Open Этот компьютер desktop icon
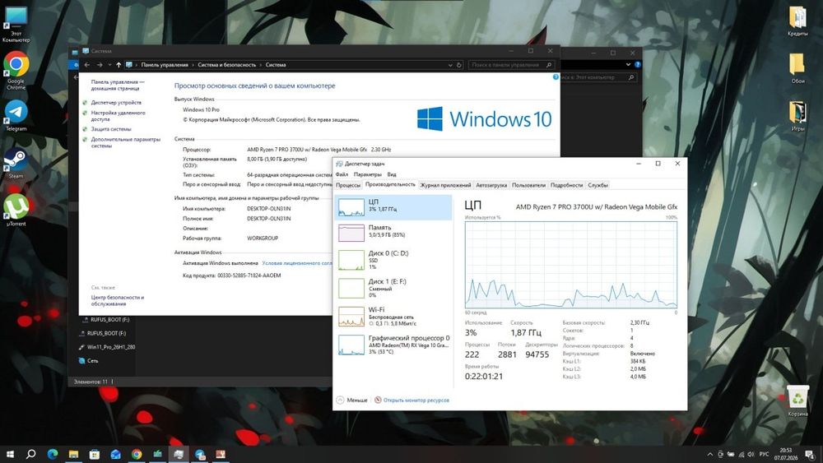 tap(16, 25)
